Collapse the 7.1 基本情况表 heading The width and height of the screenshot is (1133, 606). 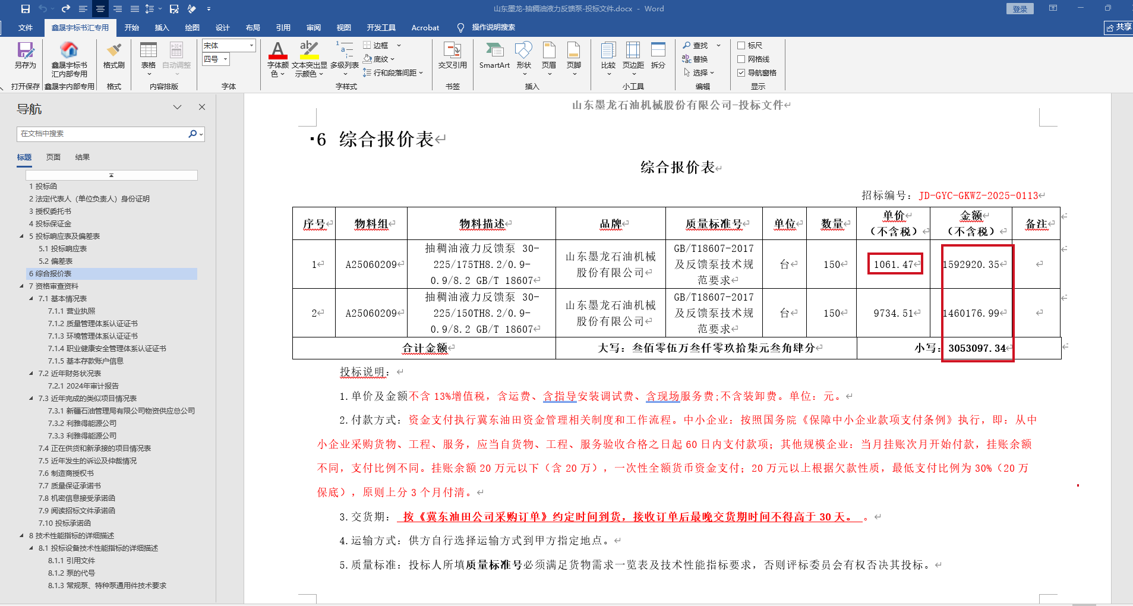click(x=31, y=298)
